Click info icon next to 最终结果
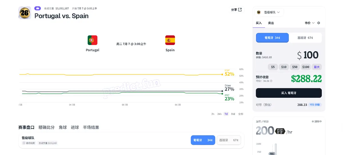The image size is (343, 155). tap(24, 143)
